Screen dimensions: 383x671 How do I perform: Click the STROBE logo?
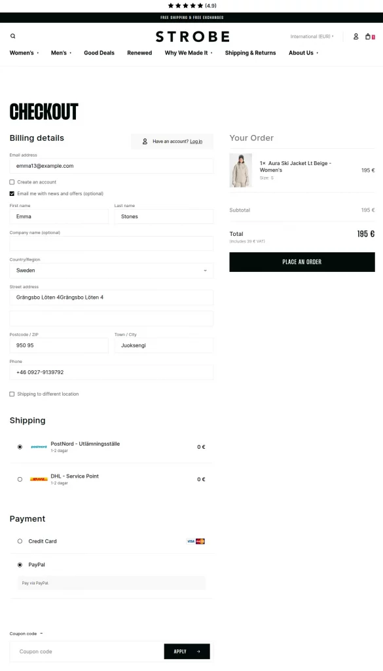coord(191,36)
